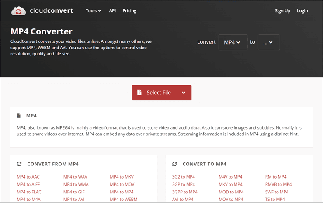Open the Tools dropdown menu

coord(93,10)
